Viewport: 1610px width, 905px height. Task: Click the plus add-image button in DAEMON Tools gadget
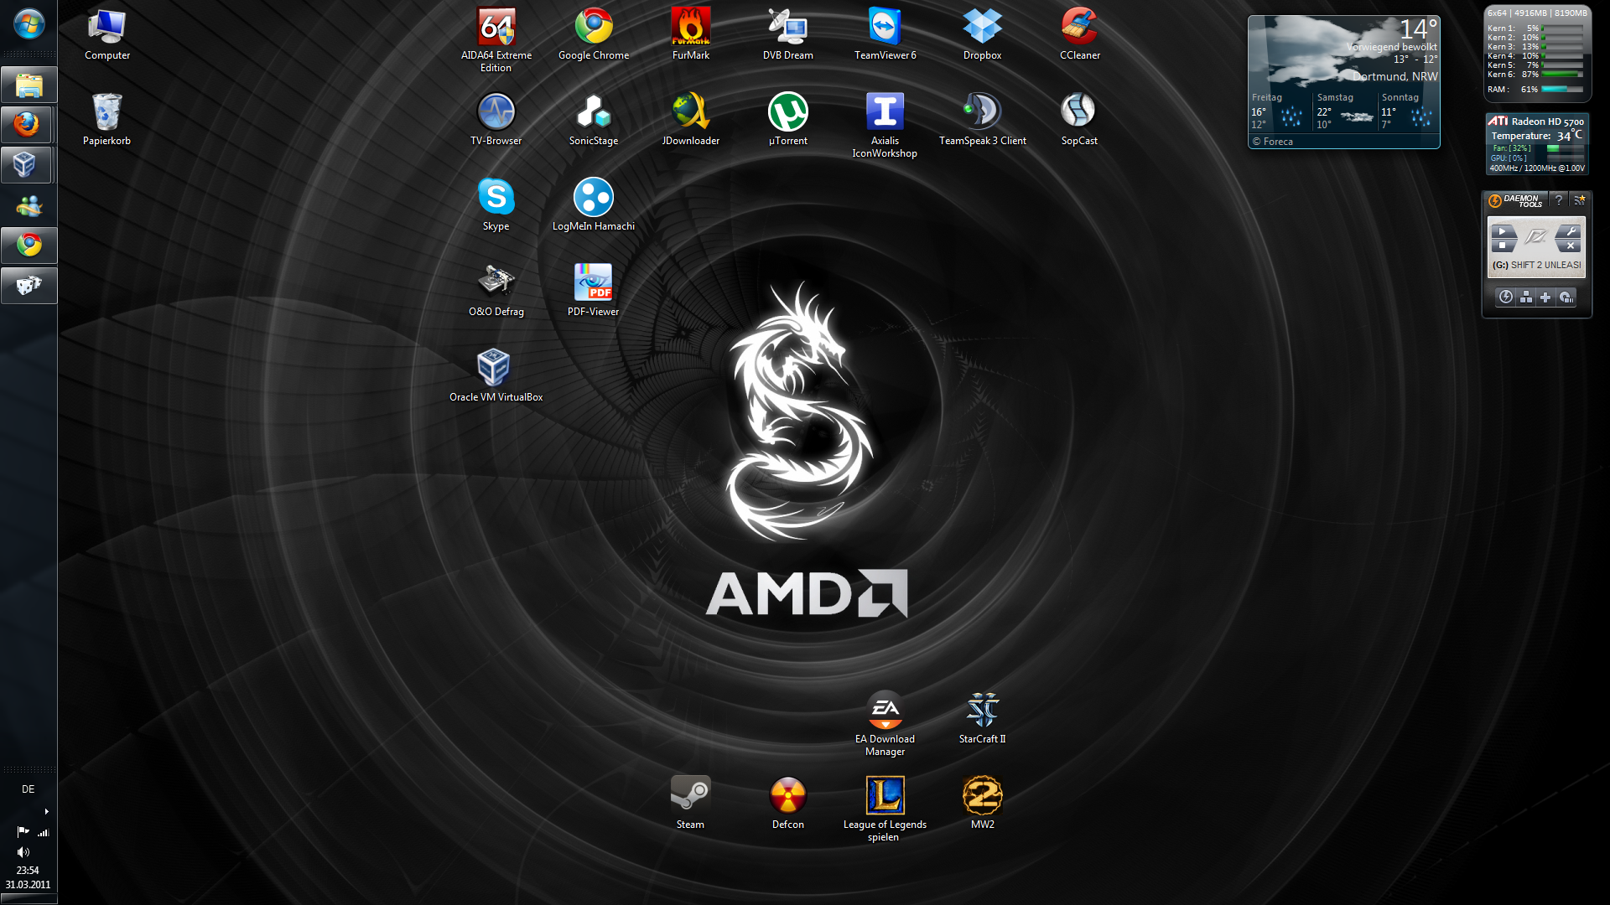(1545, 297)
